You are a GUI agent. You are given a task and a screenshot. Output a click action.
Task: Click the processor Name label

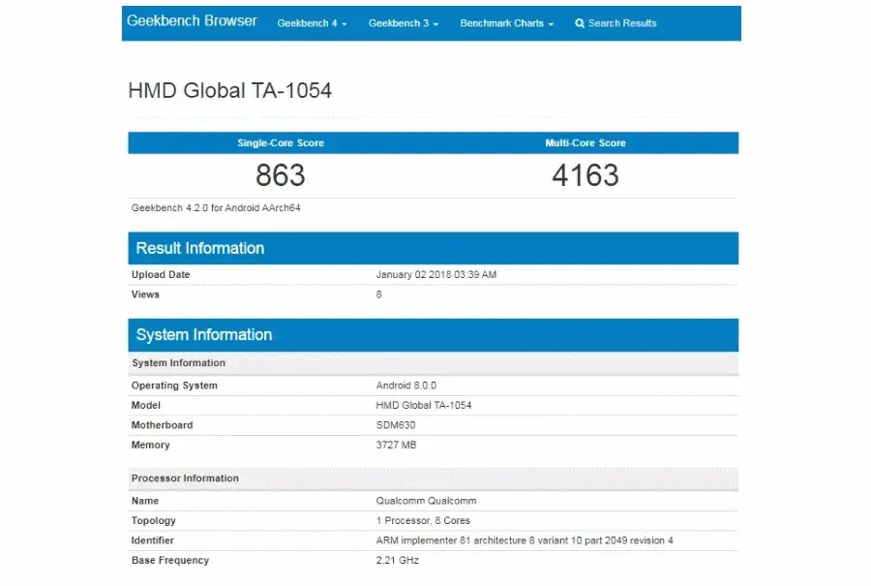point(145,501)
